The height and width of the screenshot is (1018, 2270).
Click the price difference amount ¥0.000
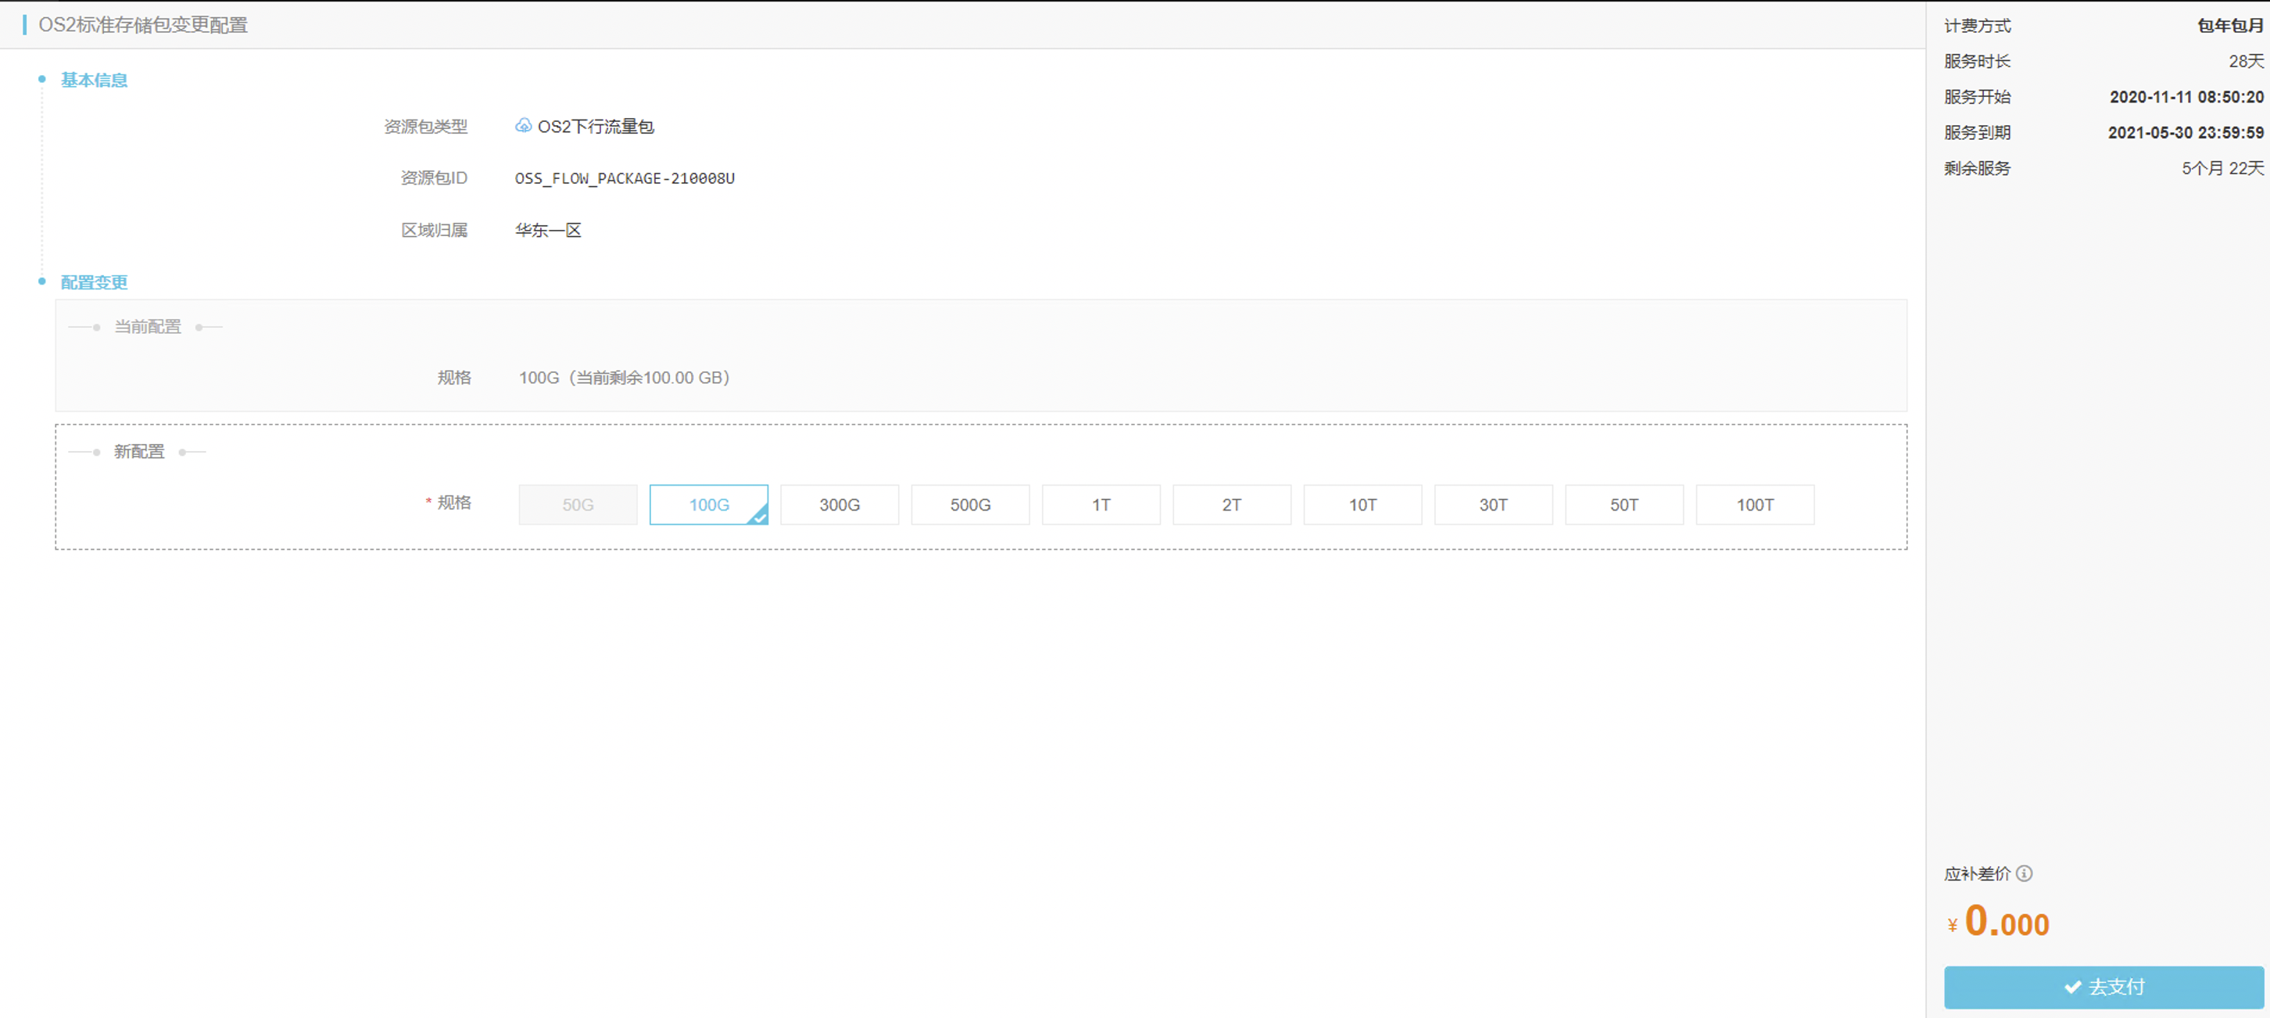click(1999, 922)
